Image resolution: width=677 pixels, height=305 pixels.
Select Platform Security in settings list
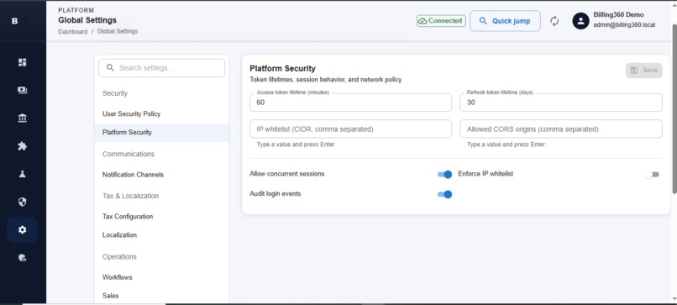[161, 133]
